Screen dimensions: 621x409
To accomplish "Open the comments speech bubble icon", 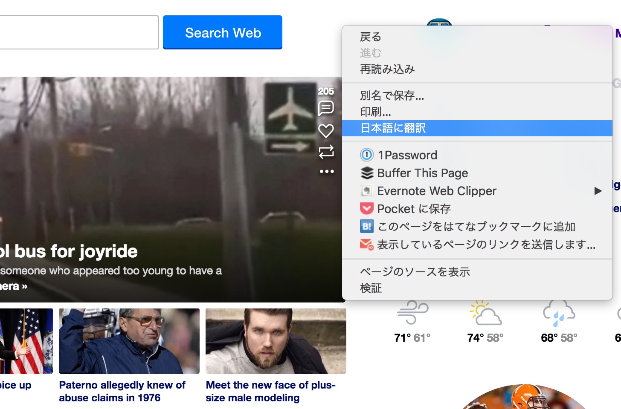I will (326, 108).
